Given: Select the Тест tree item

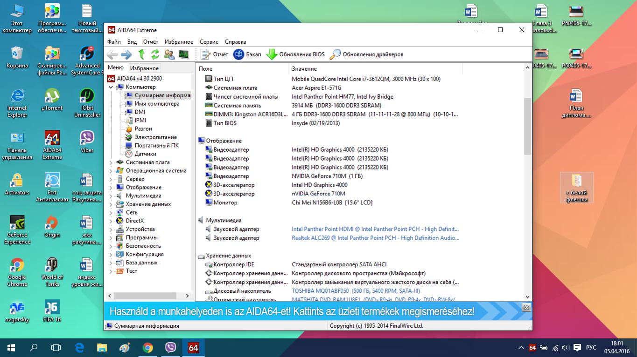Looking at the screenshot, I should (132, 271).
